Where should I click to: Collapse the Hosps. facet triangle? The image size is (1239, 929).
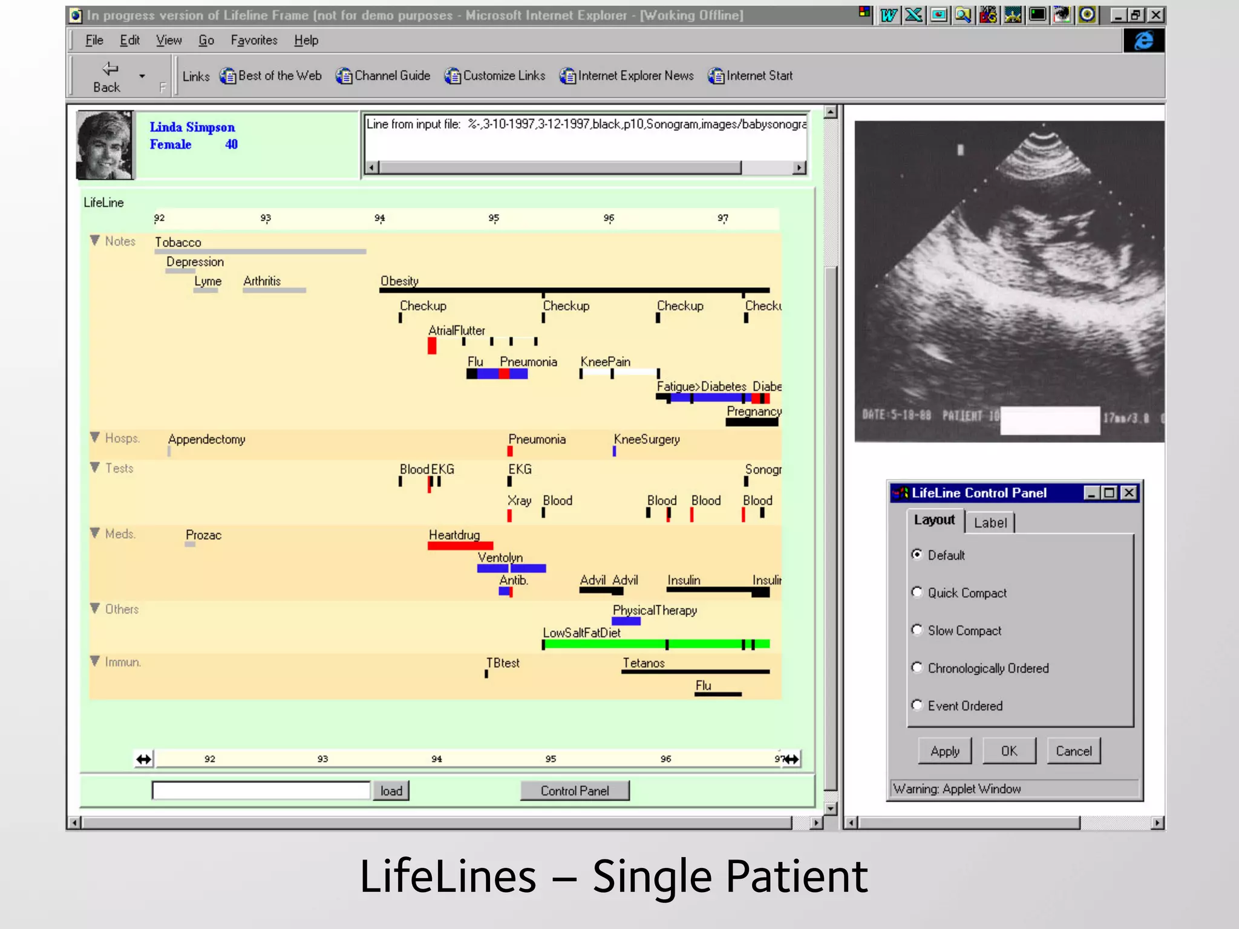[x=95, y=437]
